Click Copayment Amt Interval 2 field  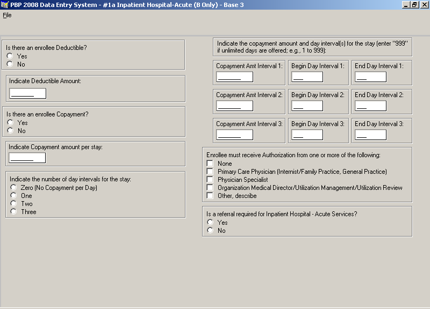(234, 106)
